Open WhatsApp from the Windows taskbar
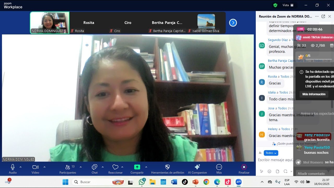Image resolution: width=334 pixels, height=188 pixels. pyautogui.click(x=142, y=182)
